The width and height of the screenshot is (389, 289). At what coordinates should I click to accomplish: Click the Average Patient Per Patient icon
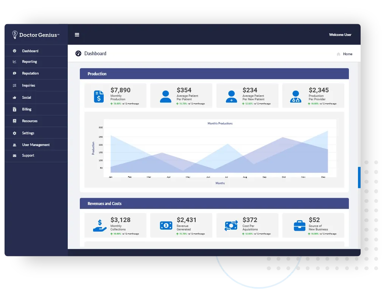pyautogui.click(x=165, y=96)
